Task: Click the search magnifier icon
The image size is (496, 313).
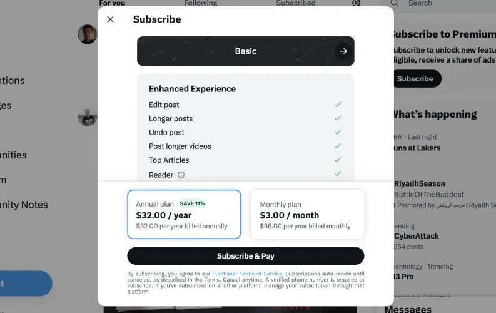Action: [395, 3]
